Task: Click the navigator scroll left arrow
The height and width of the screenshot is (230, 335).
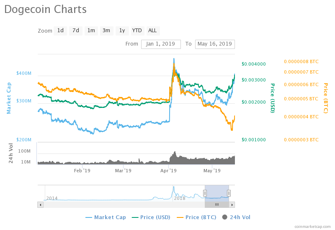Action: (40, 205)
